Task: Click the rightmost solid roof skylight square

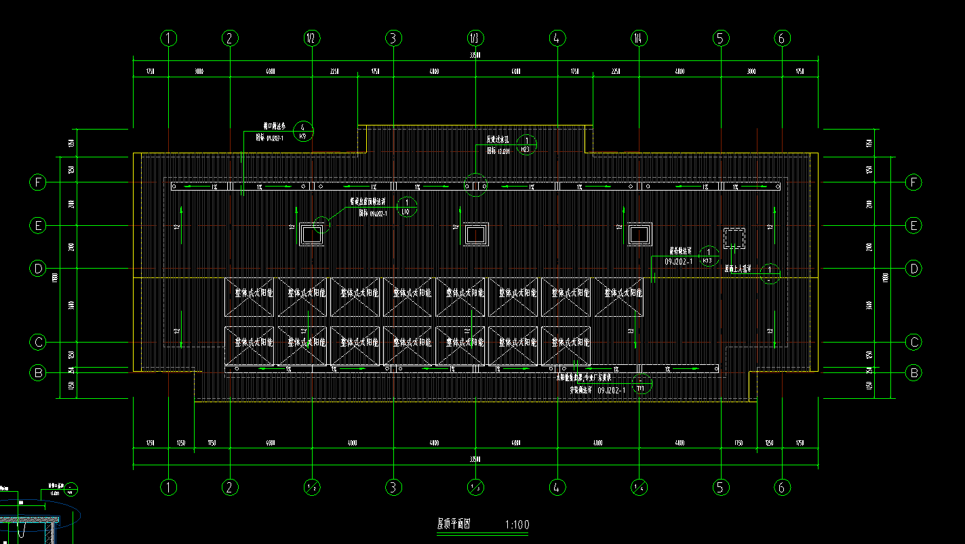Action: (639, 235)
